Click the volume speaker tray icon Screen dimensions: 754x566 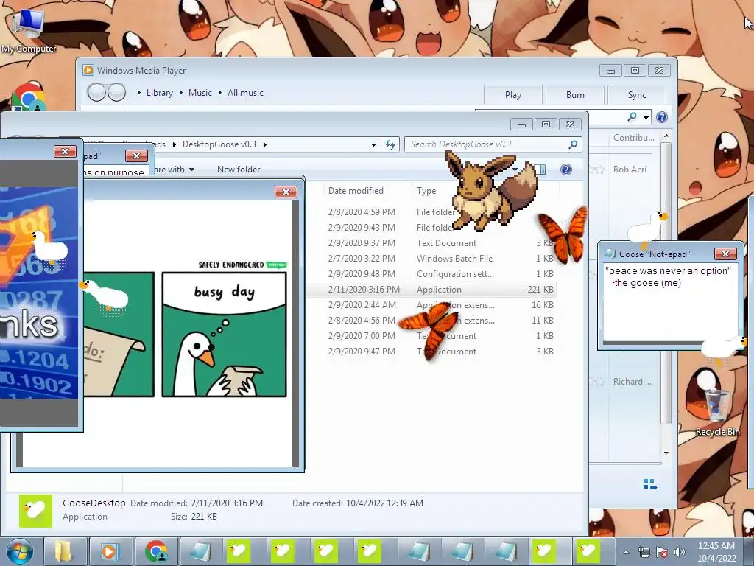point(679,552)
